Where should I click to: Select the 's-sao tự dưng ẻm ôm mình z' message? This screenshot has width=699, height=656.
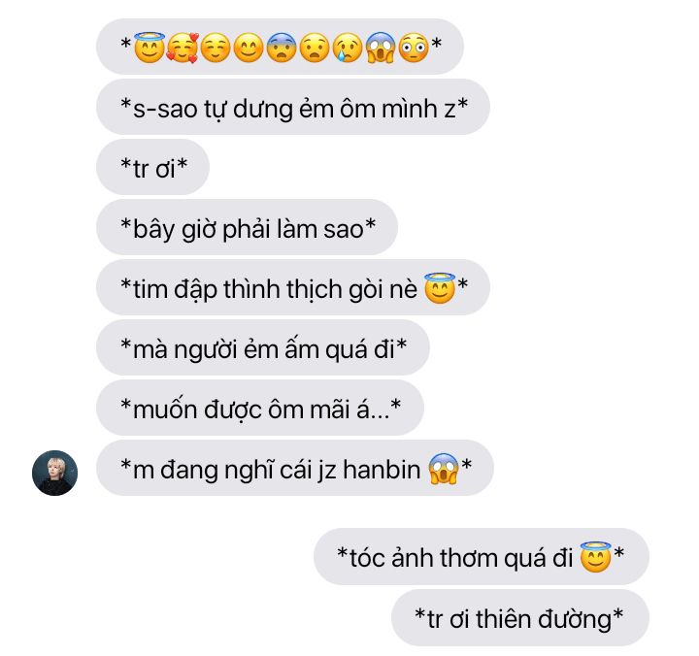pyautogui.click(x=293, y=107)
